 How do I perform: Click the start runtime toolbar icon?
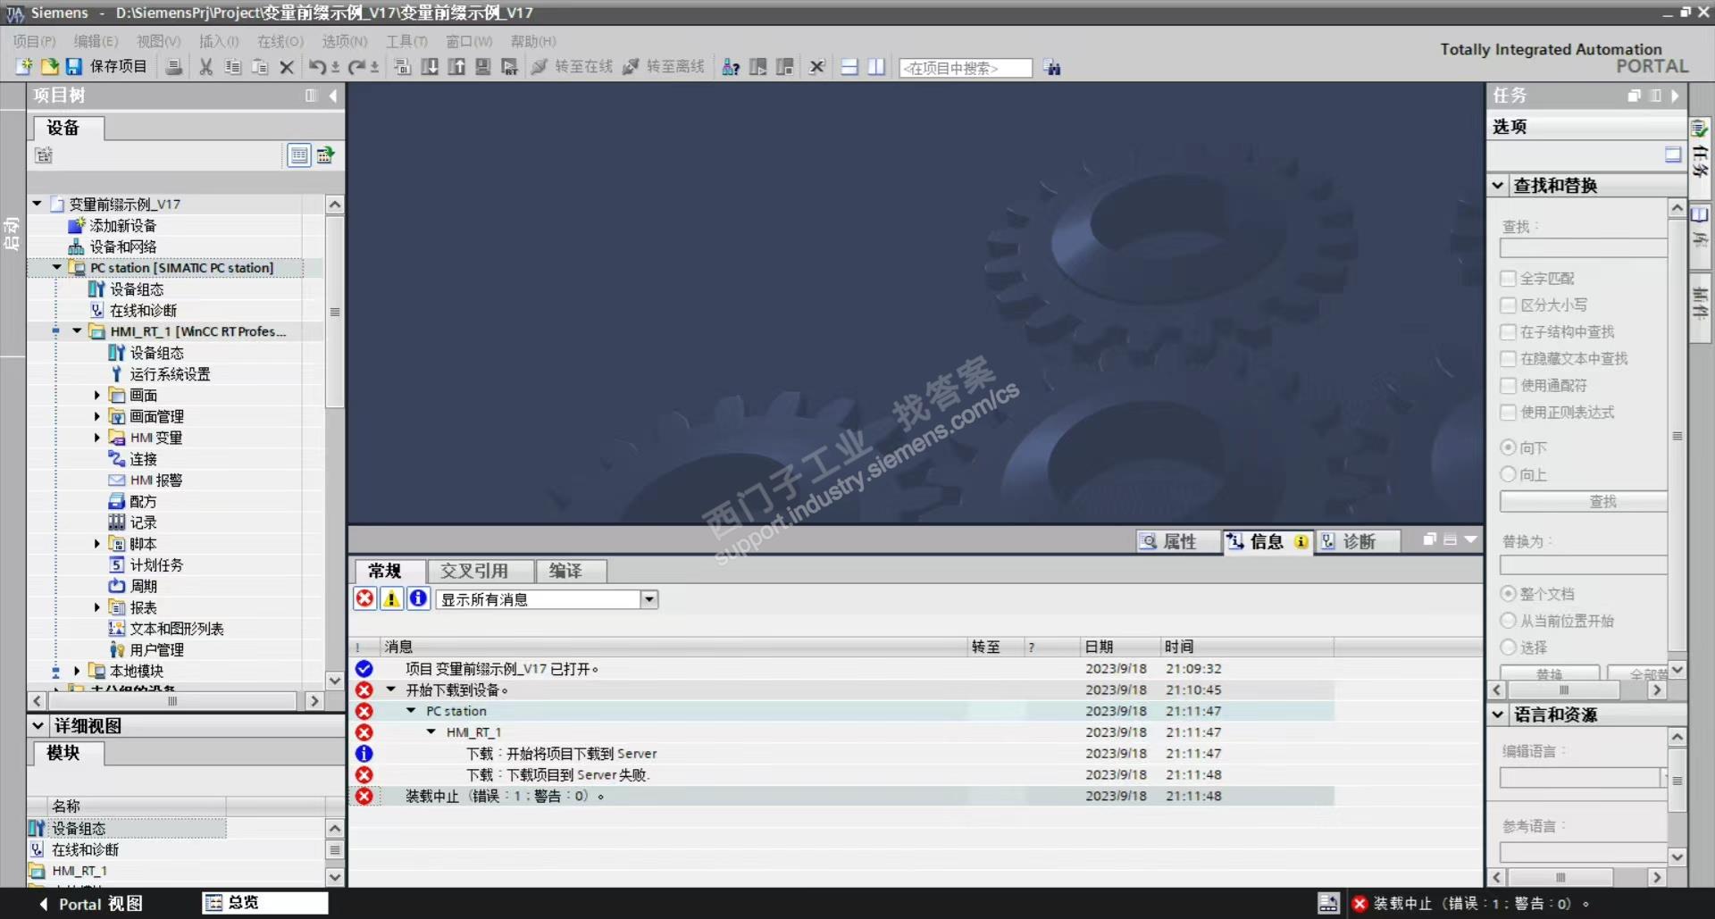pyautogui.click(x=510, y=67)
